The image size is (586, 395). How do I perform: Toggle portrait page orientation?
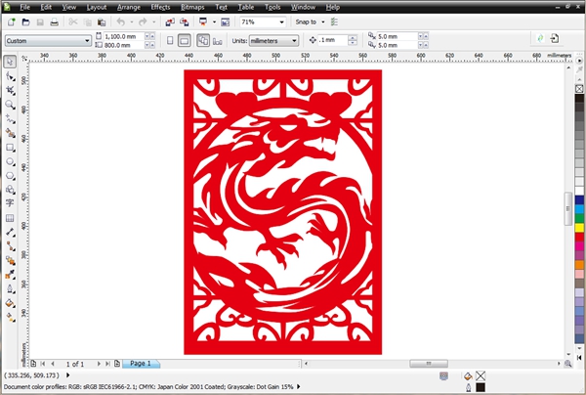tap(170, 41)
